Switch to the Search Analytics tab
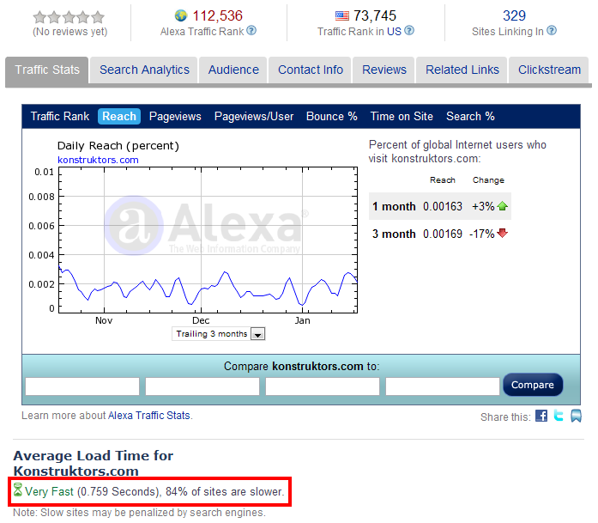 pyautogui.click(x=144, y=70)
